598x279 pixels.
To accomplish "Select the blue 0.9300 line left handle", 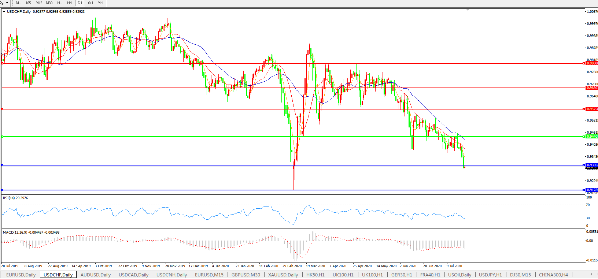I will (x=3, y=165).
